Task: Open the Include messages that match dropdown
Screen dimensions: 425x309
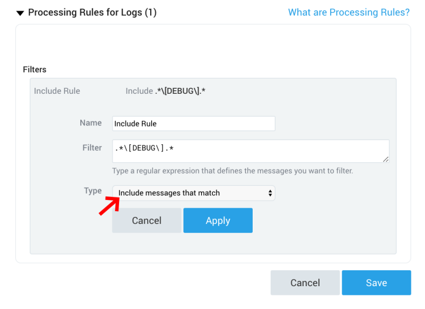Action: coord(193,193)
